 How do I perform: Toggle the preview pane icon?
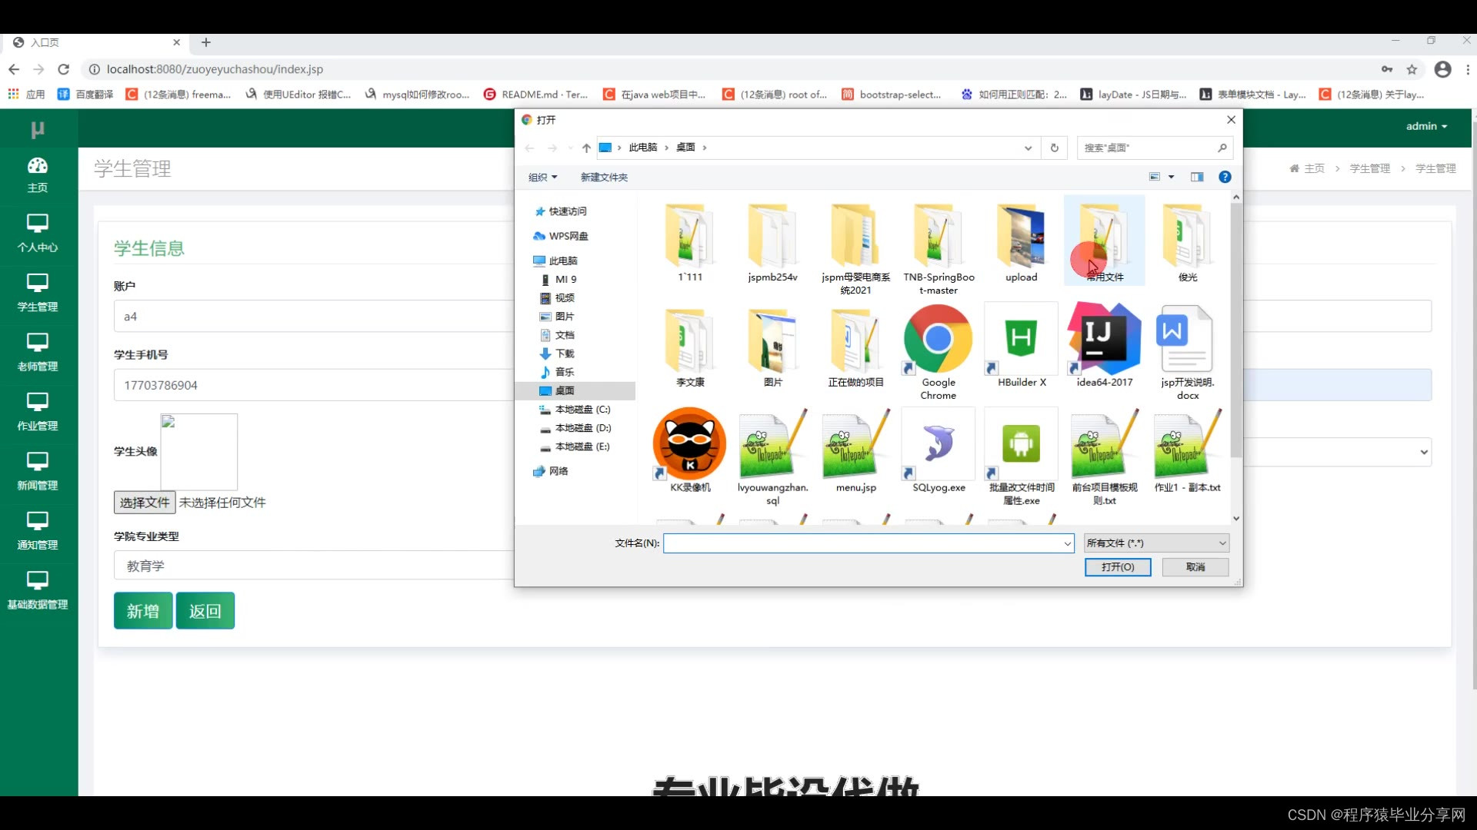1197,178
